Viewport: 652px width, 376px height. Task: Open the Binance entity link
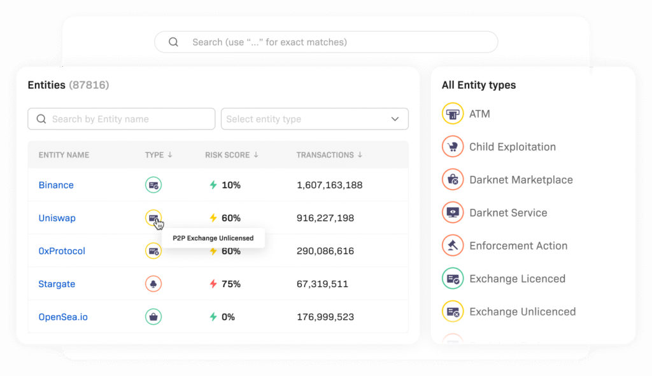(x=56, y=185)
